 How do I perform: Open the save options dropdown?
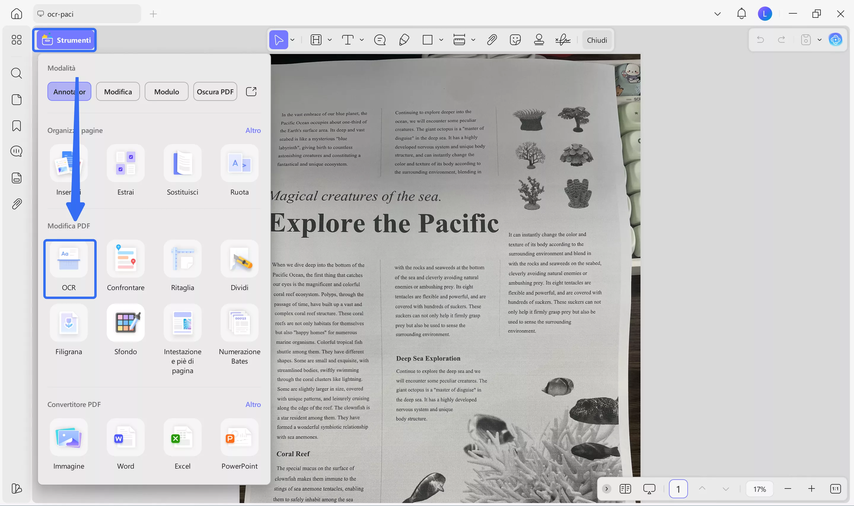(x=820, y=40)
